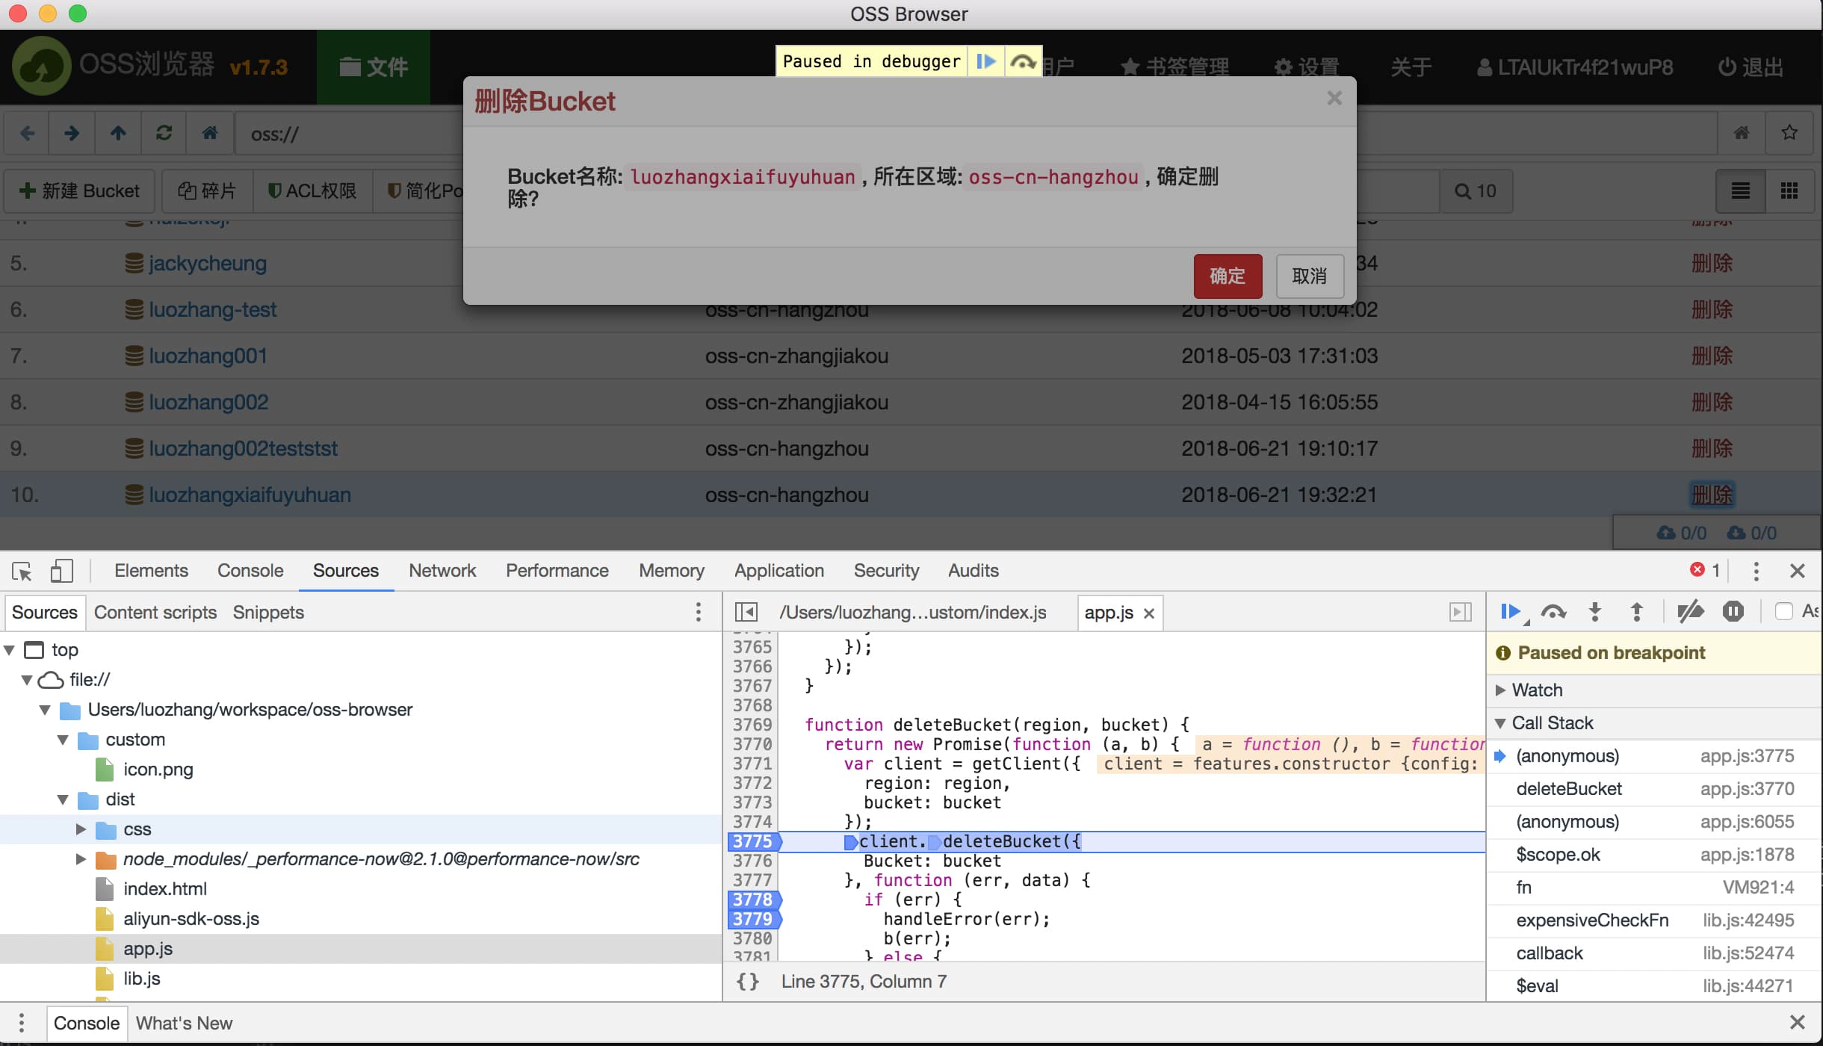Click the 取消 cancel delete bucket button

tap(1310, 274)
